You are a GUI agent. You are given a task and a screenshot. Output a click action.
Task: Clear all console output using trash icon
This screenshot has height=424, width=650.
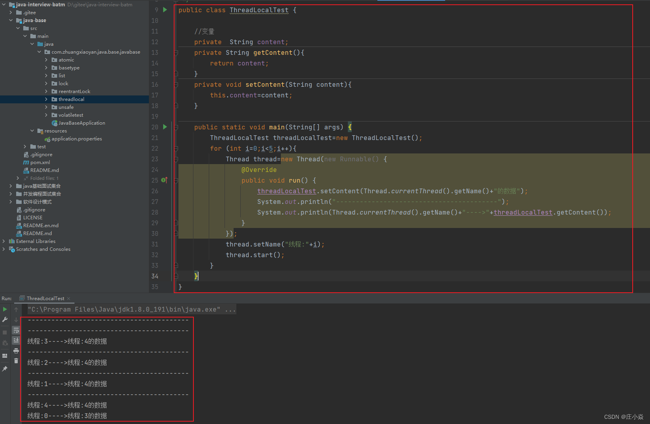(16, 360)
